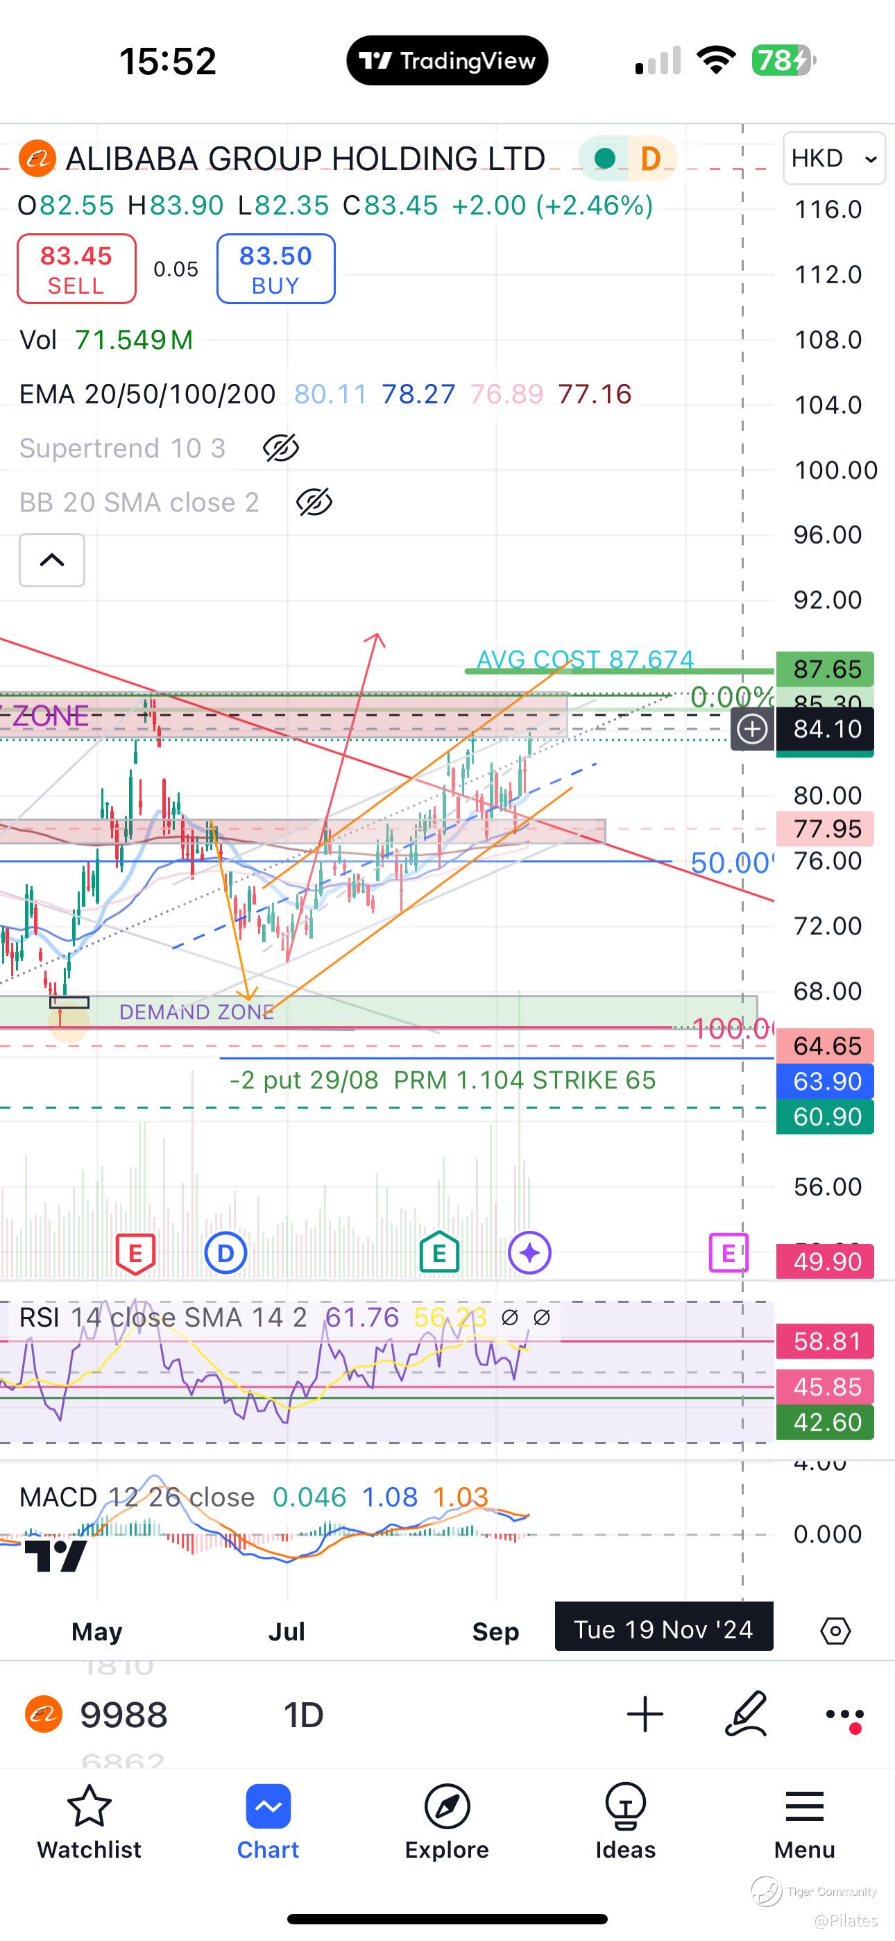Tap the 42.60 RSI axis label
895x1941 pixels.
825,1422
